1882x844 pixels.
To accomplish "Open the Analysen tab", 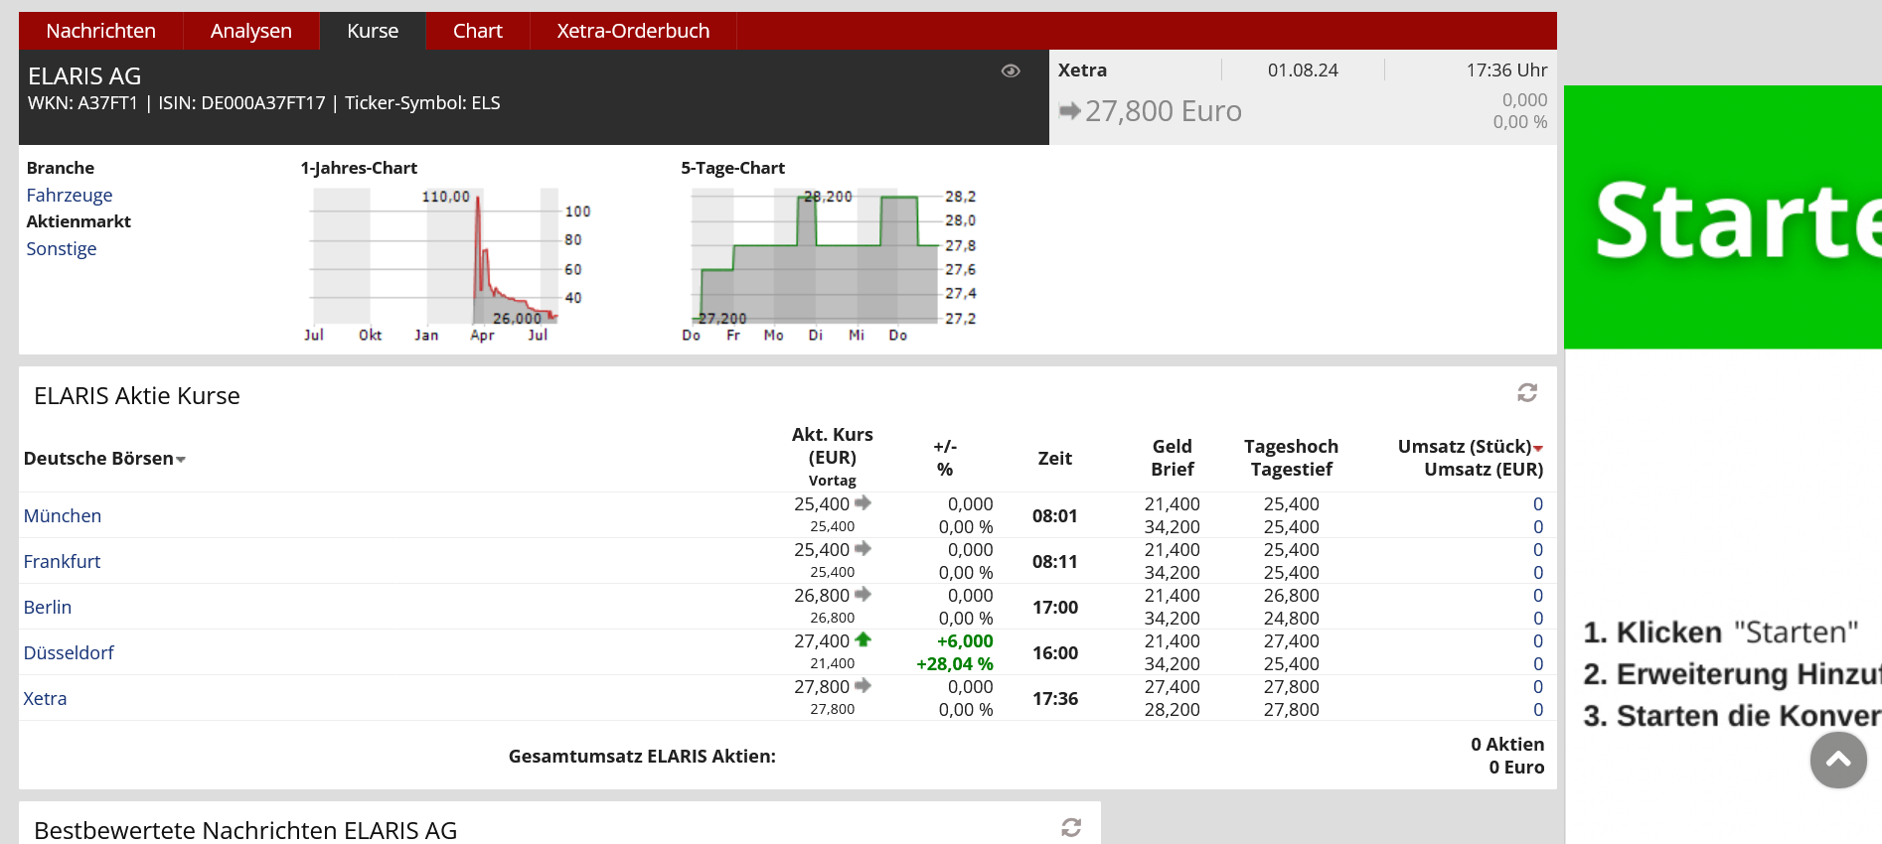I will click(251, 31).
